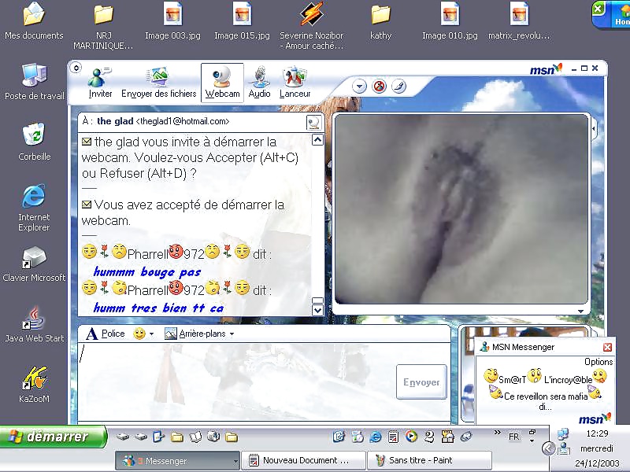This screenshot has width=630, height=472.
Task: Switch to the Sans titre - Paint taskbar item
Action: pos(430,460)
